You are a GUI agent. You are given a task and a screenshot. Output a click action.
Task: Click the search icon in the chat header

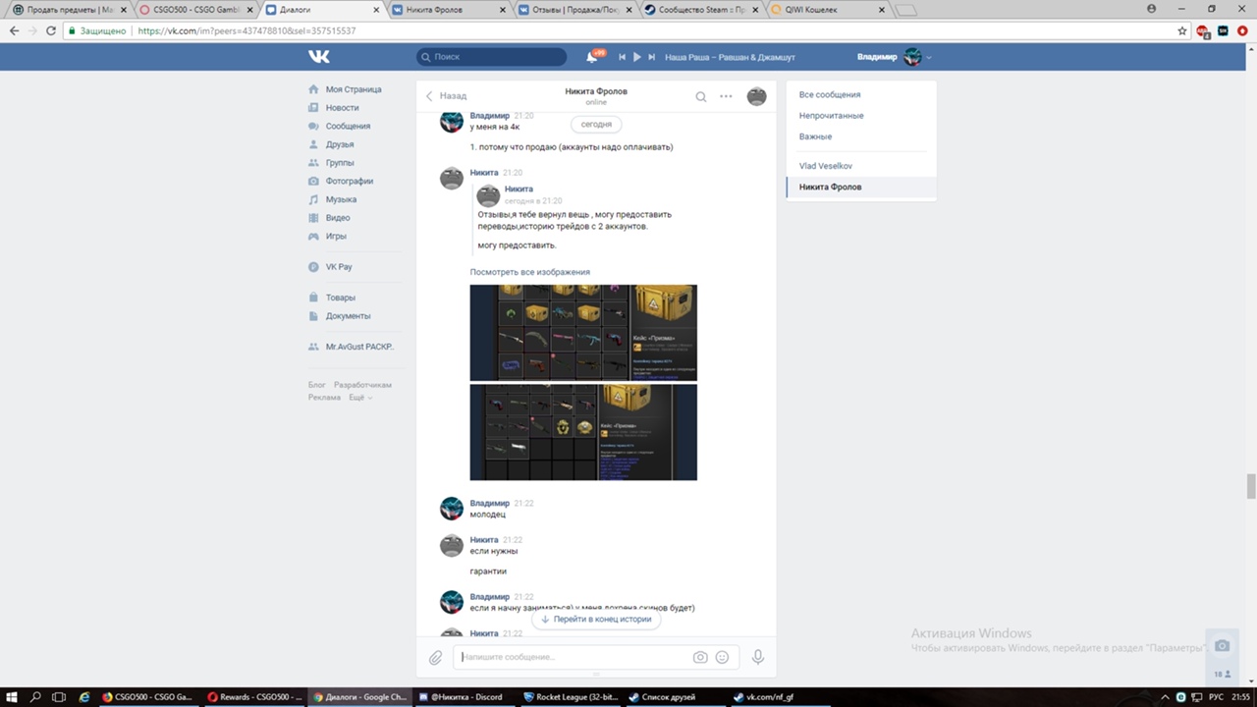tap(700, 96)
